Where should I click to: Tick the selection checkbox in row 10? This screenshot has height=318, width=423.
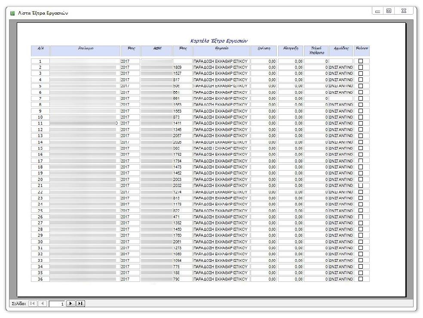pos(361,117)
